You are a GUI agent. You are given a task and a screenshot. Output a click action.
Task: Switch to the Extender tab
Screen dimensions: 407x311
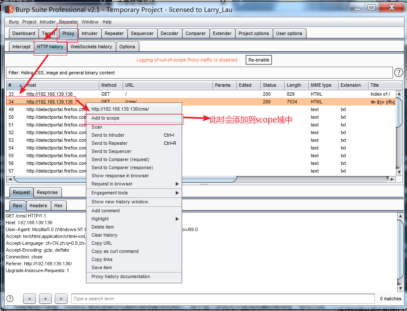(222, 33)
